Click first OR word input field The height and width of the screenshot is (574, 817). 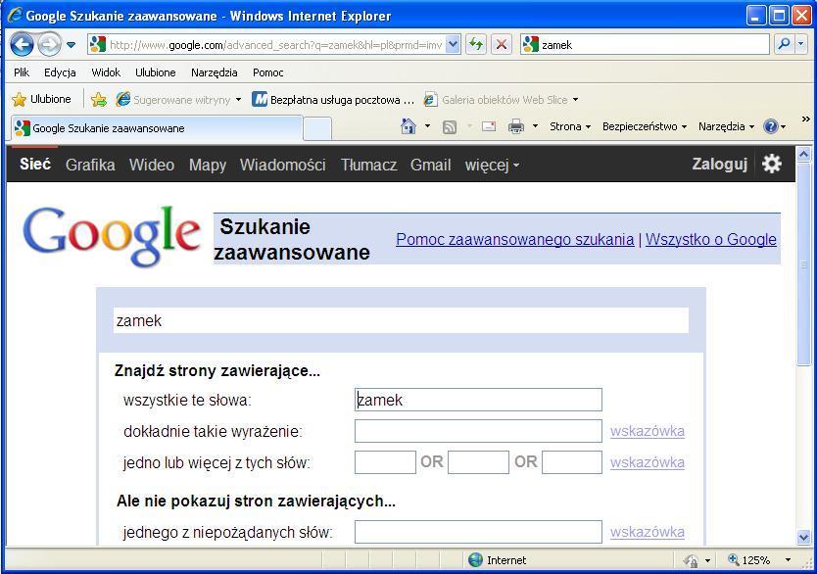[x=385, y=462]
